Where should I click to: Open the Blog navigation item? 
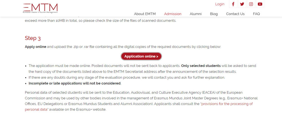214,14
